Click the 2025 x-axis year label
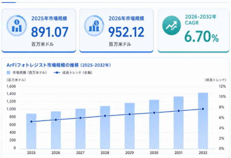The height and width of the screenshot is (158, 231). click(31, 153)
